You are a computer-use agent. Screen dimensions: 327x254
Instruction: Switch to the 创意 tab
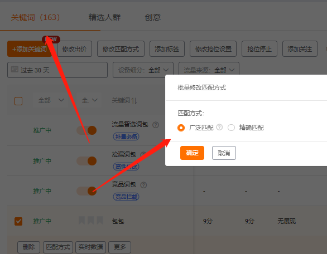click(x=153, y=17)
